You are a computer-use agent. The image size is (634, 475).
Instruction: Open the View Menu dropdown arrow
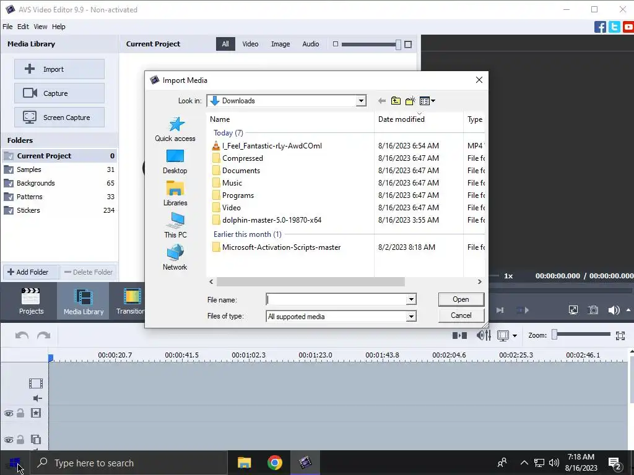[x=433, y=101]
